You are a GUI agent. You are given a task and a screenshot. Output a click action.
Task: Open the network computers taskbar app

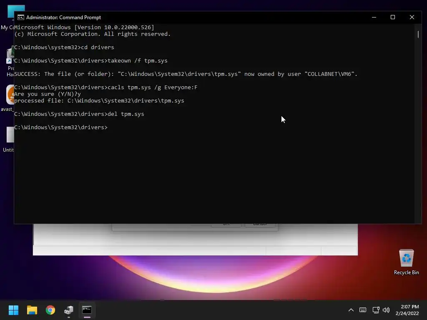coord(69,310)
